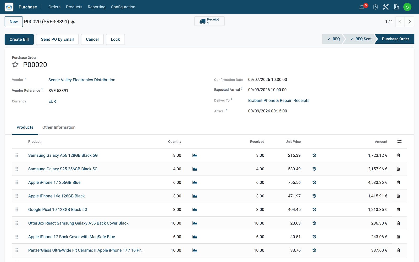Open price history for Google Pixel 10
This screenshot has width=419, height=262.
click(314, 210)
